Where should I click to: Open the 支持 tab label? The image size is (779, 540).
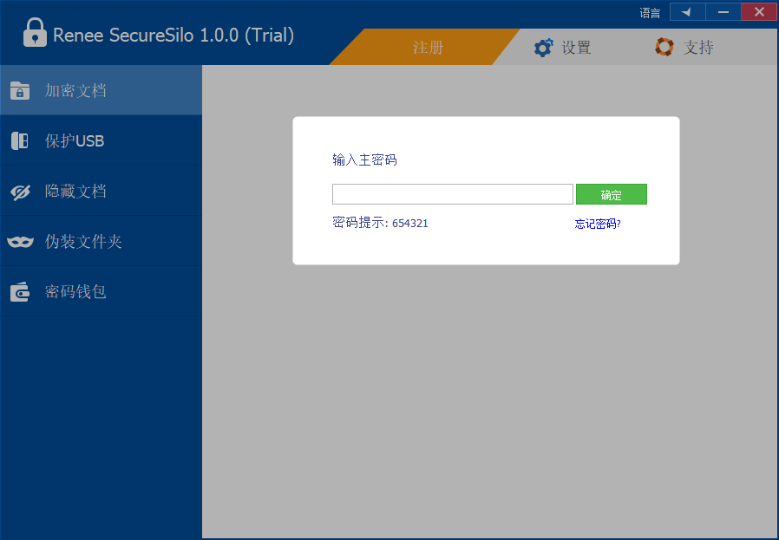[698, 48]
